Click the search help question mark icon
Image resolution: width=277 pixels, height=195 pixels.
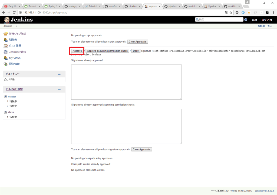pyautogui.click(x=246, y=20)
